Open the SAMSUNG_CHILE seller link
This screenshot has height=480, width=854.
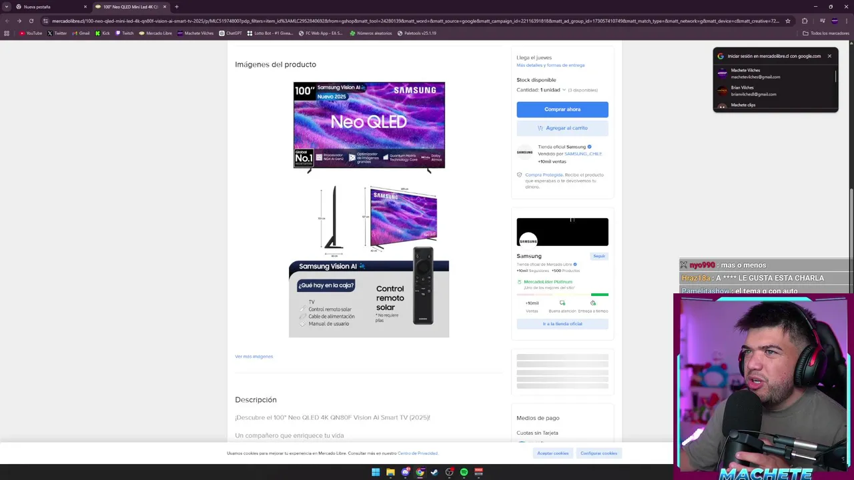(583, 154)
